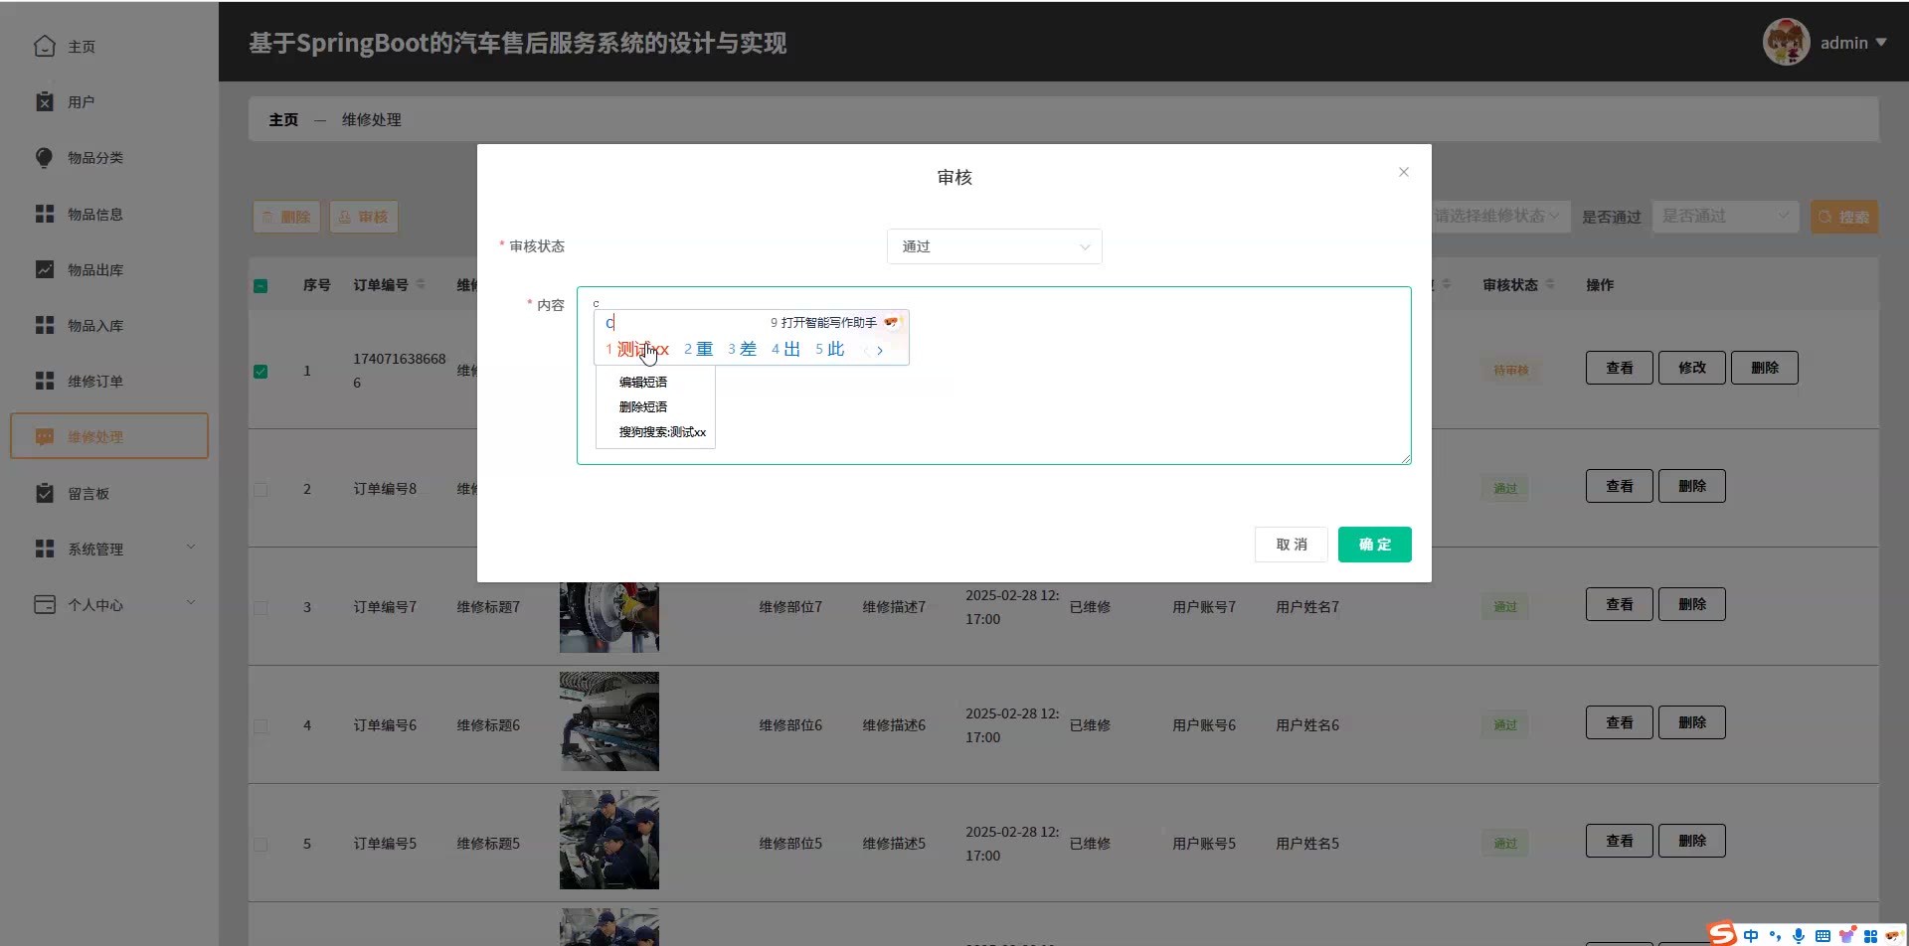Click the Sogou input method logo in the tray
Screen dimensions: 1909x946
[x=1722, y=934]
